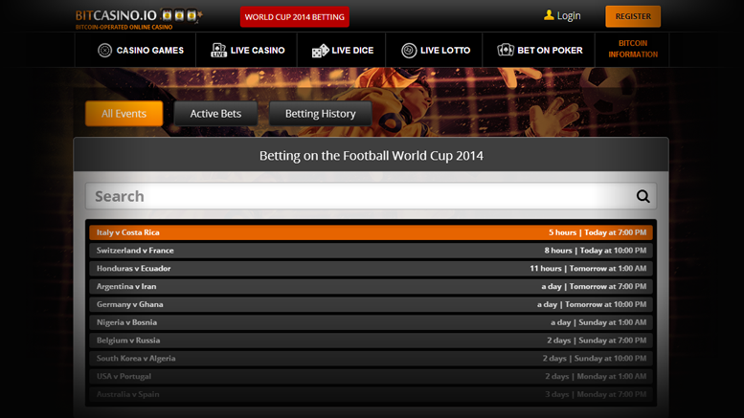744x418 pixels.
Task: Click the World Cup 2014 Betting button
Action: click(295, 17)
